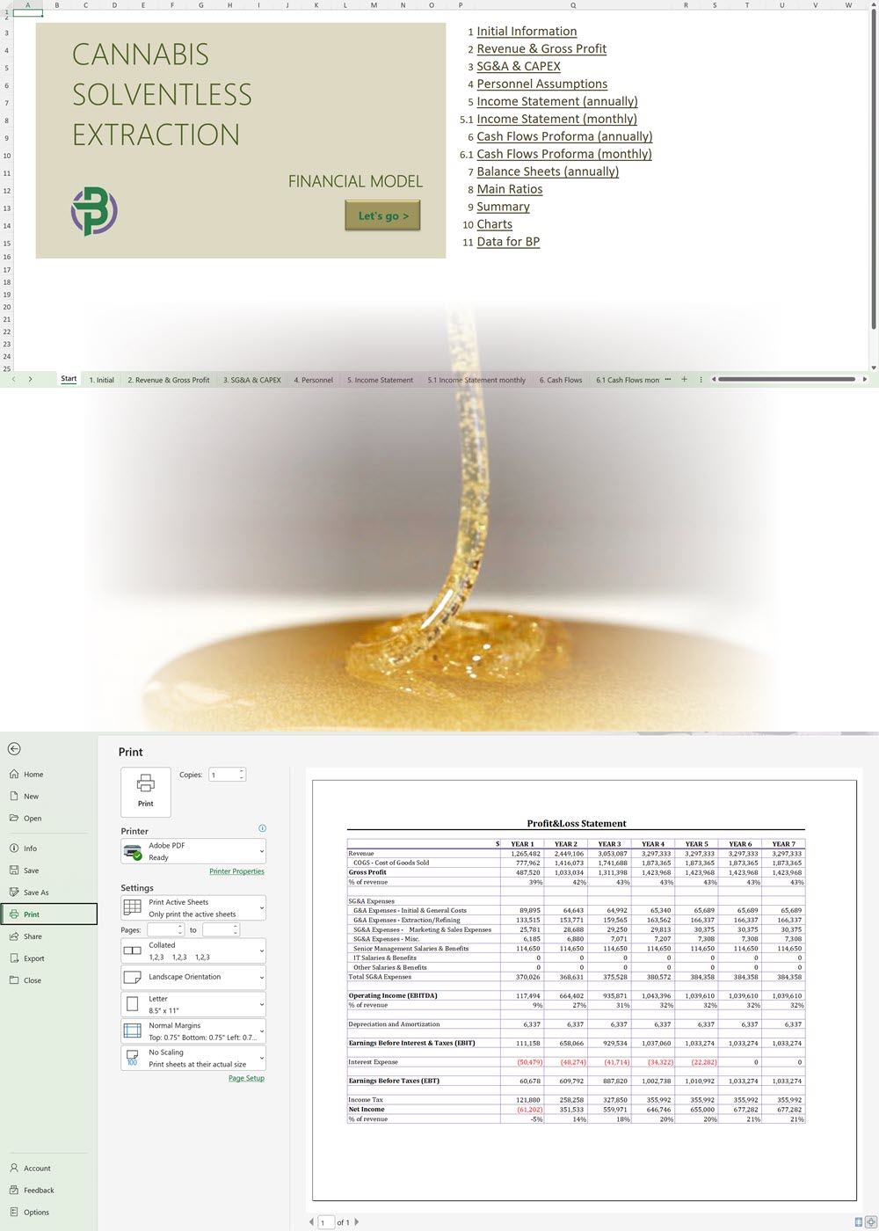879x1231 pixels.
Task: Increase copies with the up stepper
Action: coord(242,771)
